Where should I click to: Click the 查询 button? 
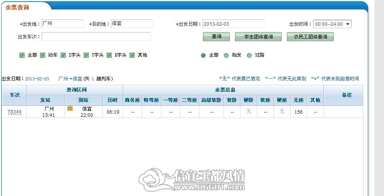point(216,37)
